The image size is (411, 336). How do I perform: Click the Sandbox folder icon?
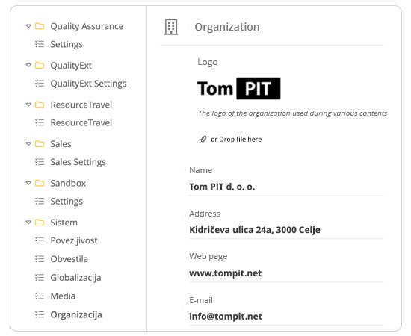40,183
